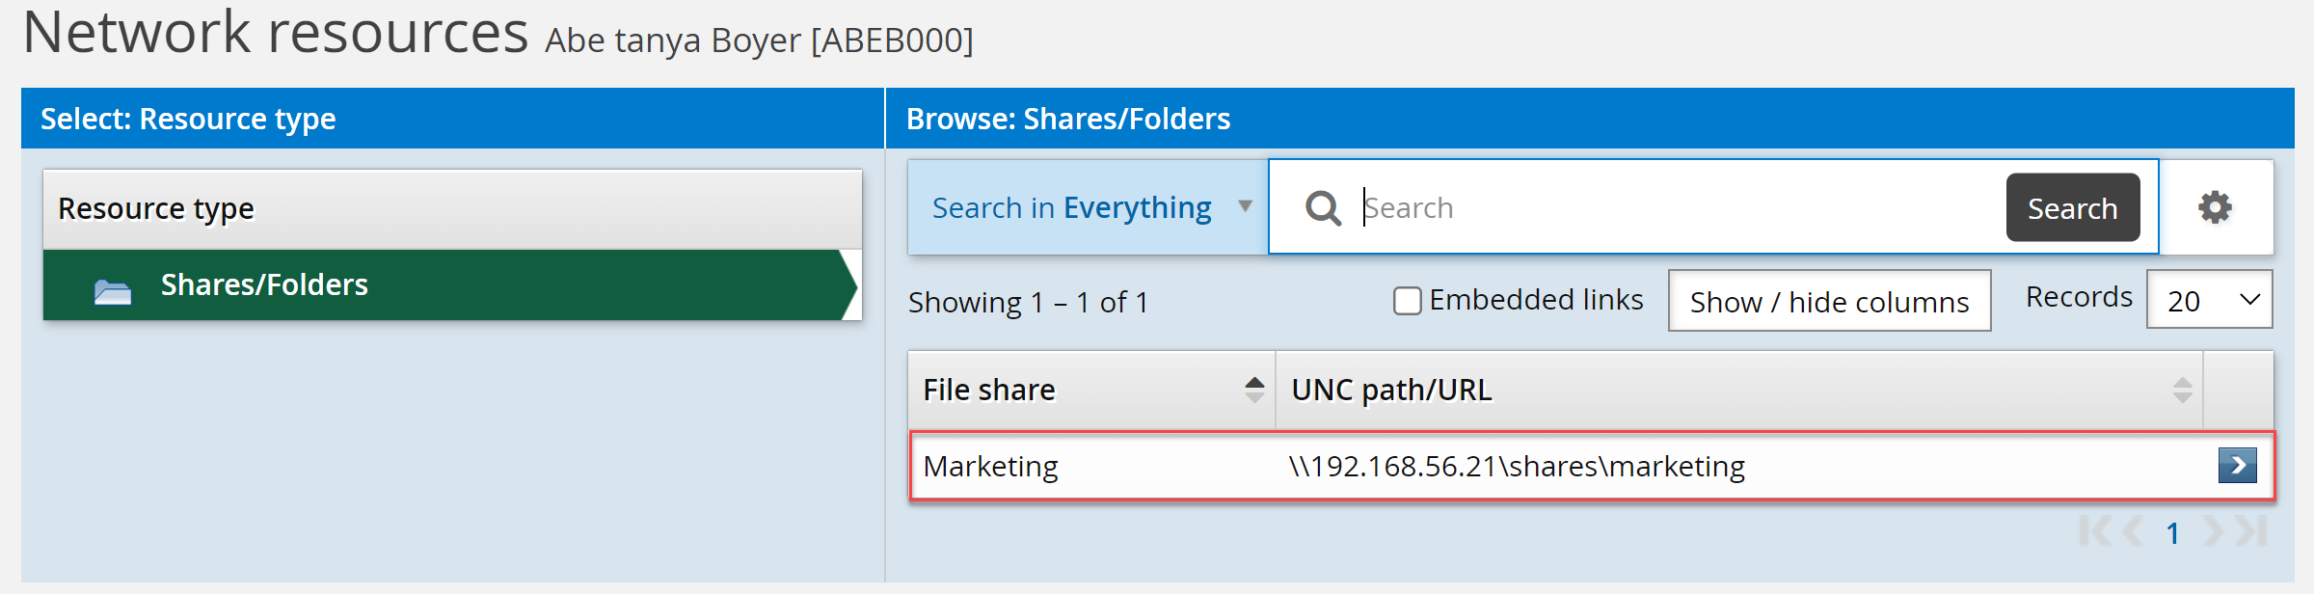Open the Search in Everything dropdown

[x=1087, y=206]
